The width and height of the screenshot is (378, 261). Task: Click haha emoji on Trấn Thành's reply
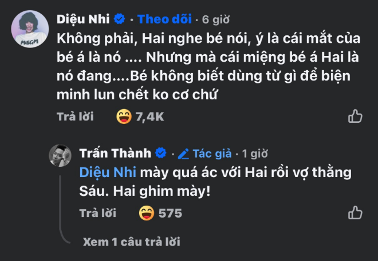point(147,213)
